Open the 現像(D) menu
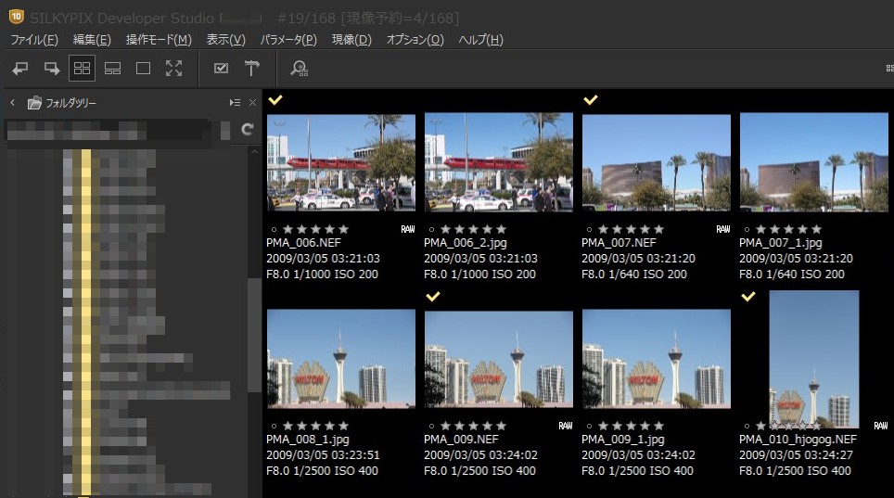Image resolution: width=894 pixels, height=498 pixels. (351, 39)
